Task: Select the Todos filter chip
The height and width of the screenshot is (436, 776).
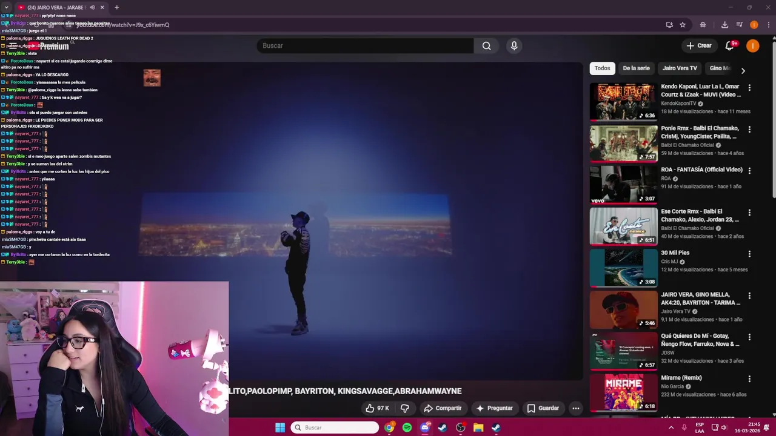Action: 602,68
